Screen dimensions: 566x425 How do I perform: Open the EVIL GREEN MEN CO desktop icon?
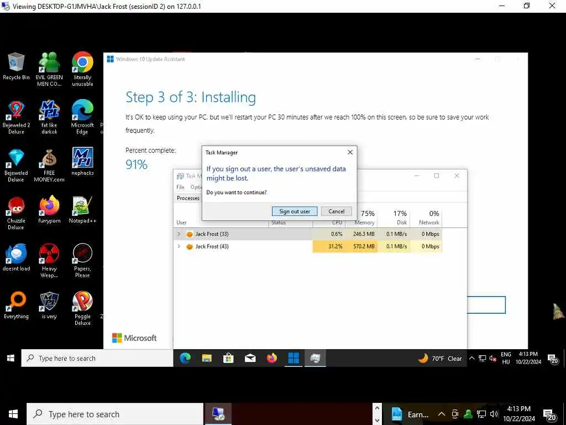tap(49, 69)
